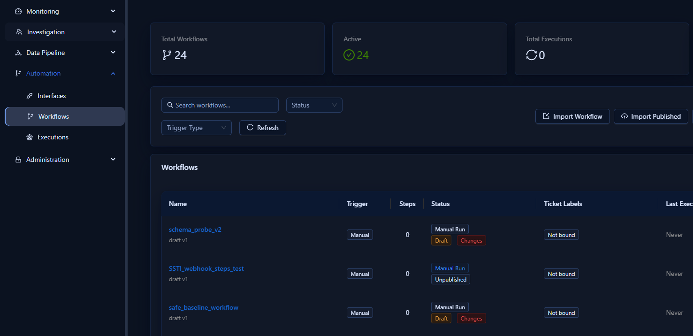Click the Monitoring gauge icon in sidebar
The height and width of the screenshot is (336, 693).
(18, 11)
